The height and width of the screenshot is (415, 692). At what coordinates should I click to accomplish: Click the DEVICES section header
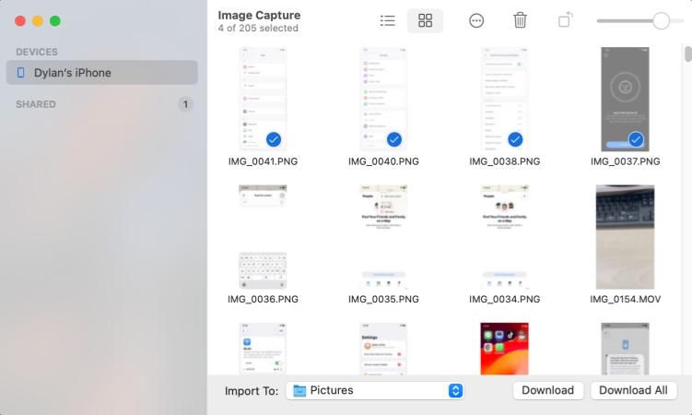37,52
